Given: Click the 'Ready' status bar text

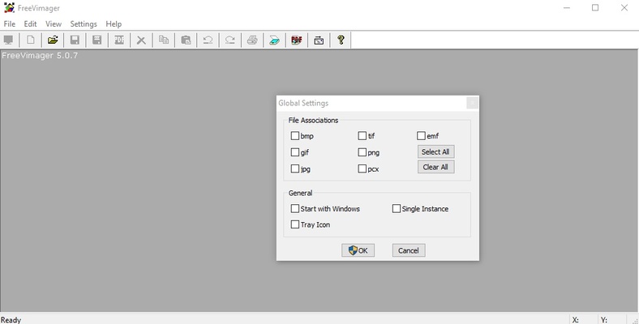Looking at the screenshot, I should [11, 320].
